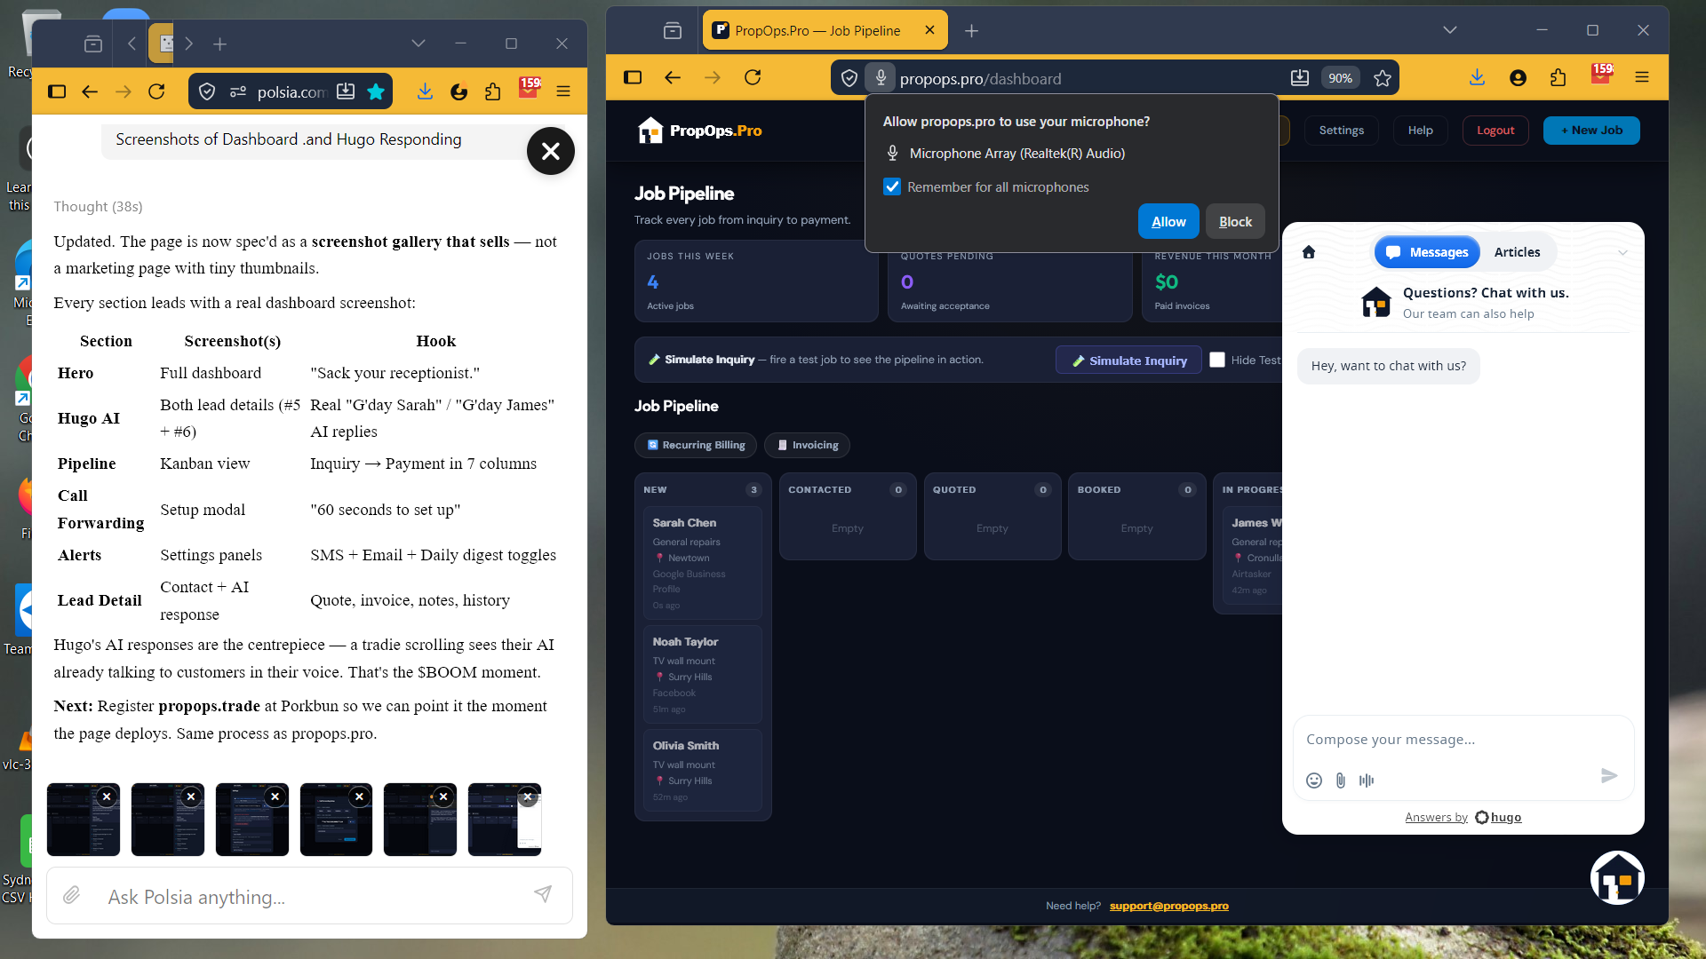Click the Hey, want to chat message bubble

[x=1388, y=366]
